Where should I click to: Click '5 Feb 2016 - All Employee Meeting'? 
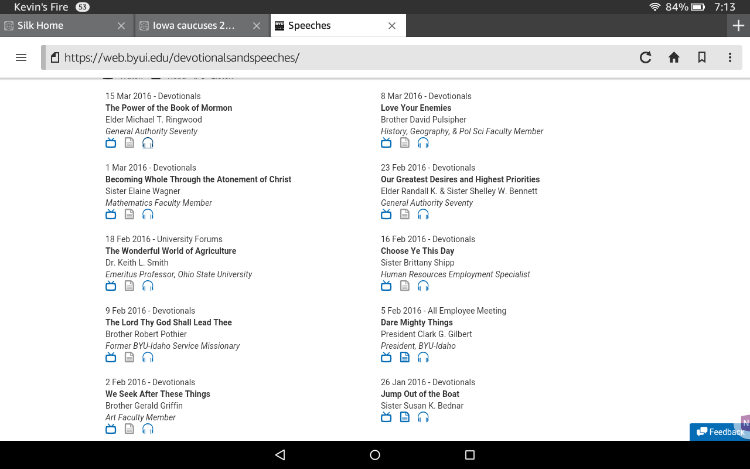click(x=444, y=311)
